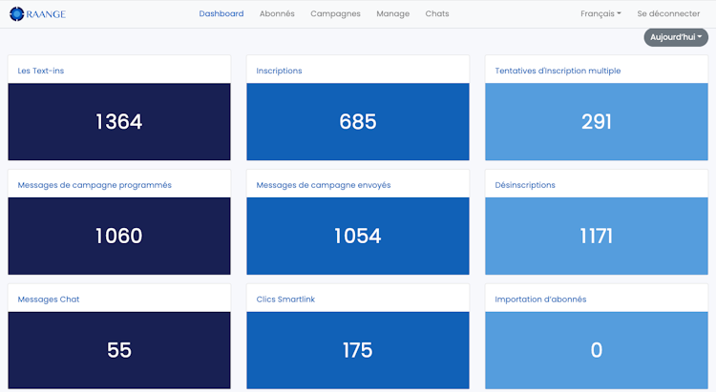Open the Dashboard tab
This screenshot has height=392, width=716.
[x=221, y=13]
